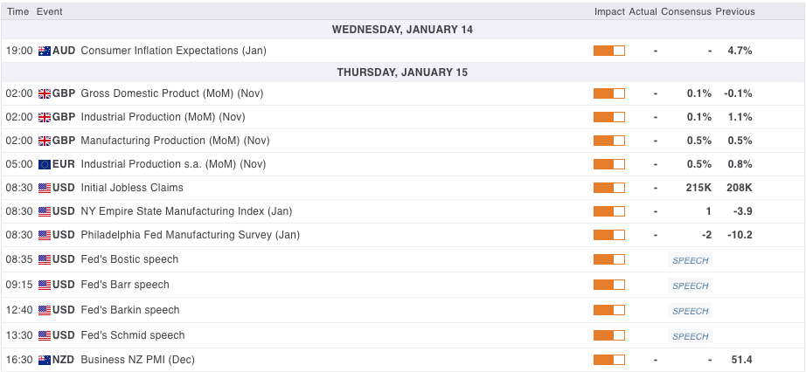Click the Australian flag icon beside AUD
This screenshot has width=806, height=372.
45,51
